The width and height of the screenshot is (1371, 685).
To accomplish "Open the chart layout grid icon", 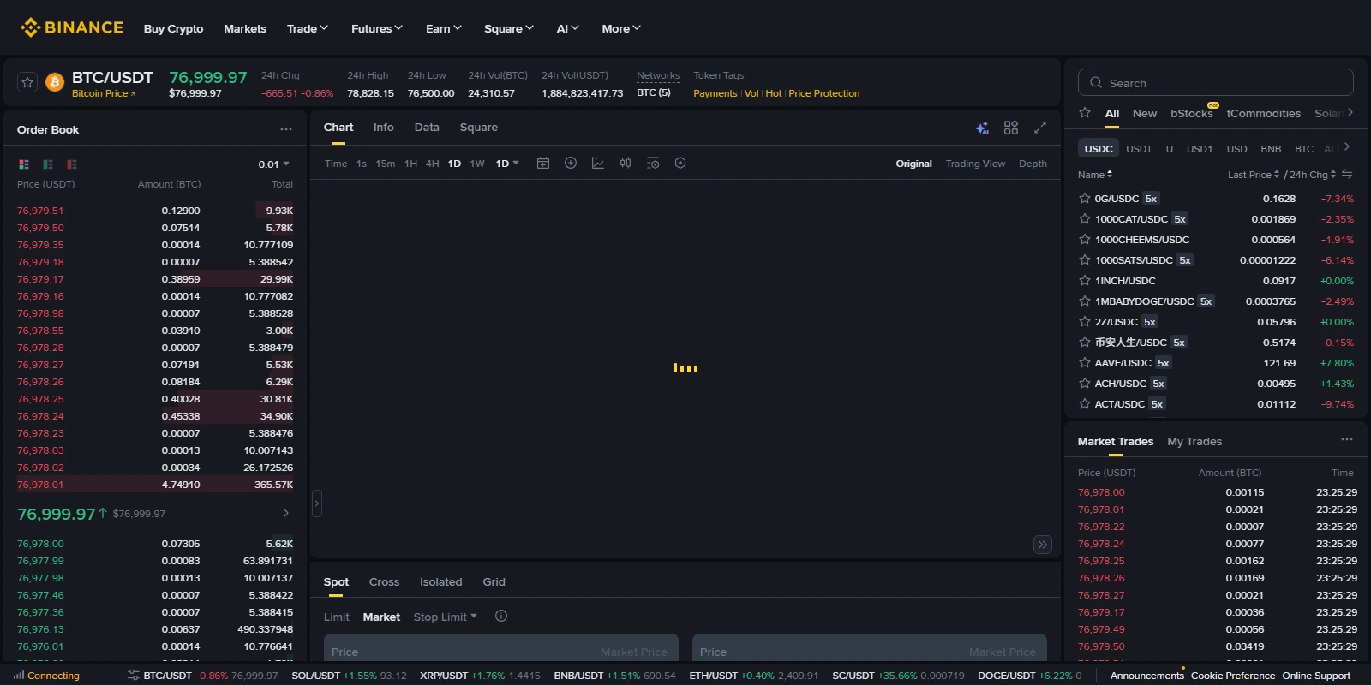I will [1011, 128].
